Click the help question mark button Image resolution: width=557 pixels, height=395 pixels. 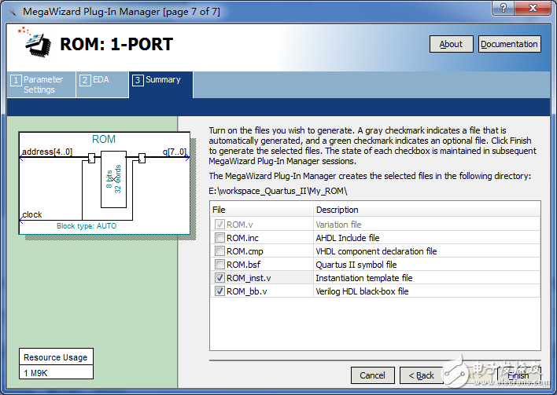coord(504,7)
